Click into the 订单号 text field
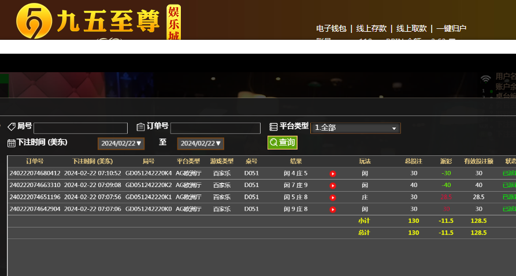516x276 pixels. pos(215,128)
